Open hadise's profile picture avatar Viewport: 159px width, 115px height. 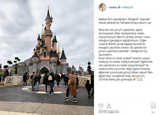click(103, 7)
